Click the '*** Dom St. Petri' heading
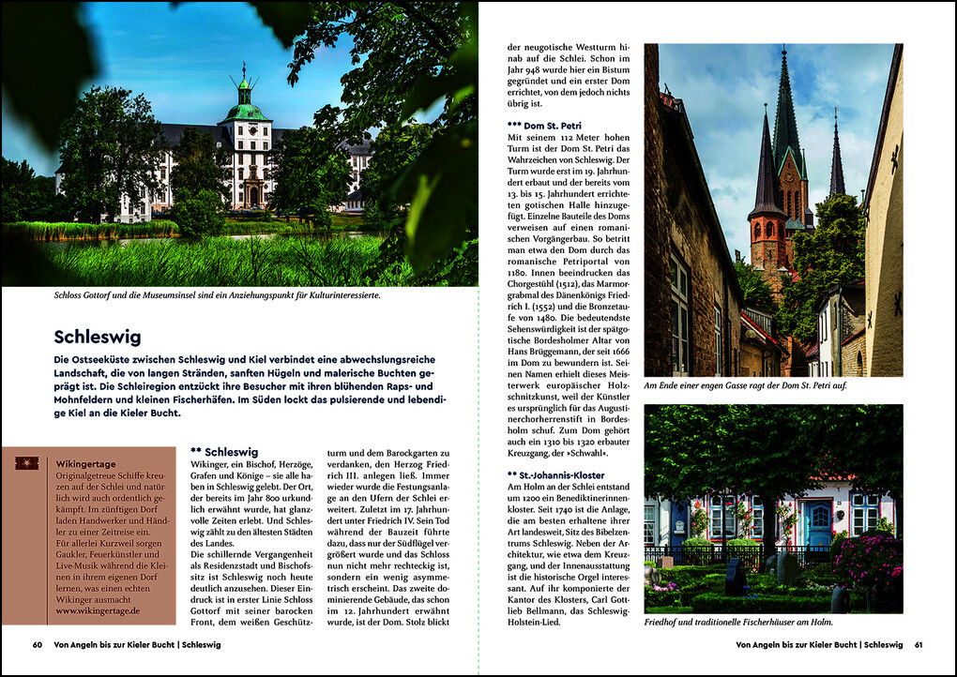The image size is (957, 677). pos(544,126)
